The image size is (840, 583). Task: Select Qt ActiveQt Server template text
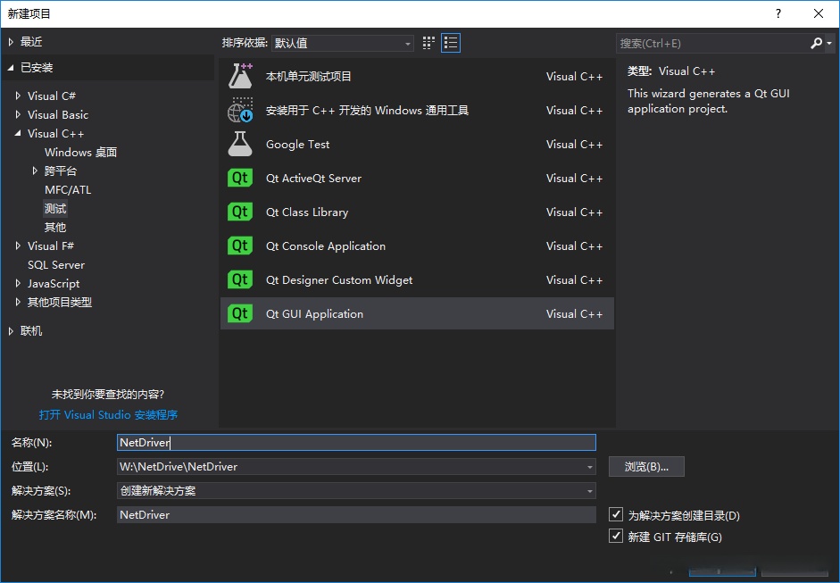coord(313,178)
